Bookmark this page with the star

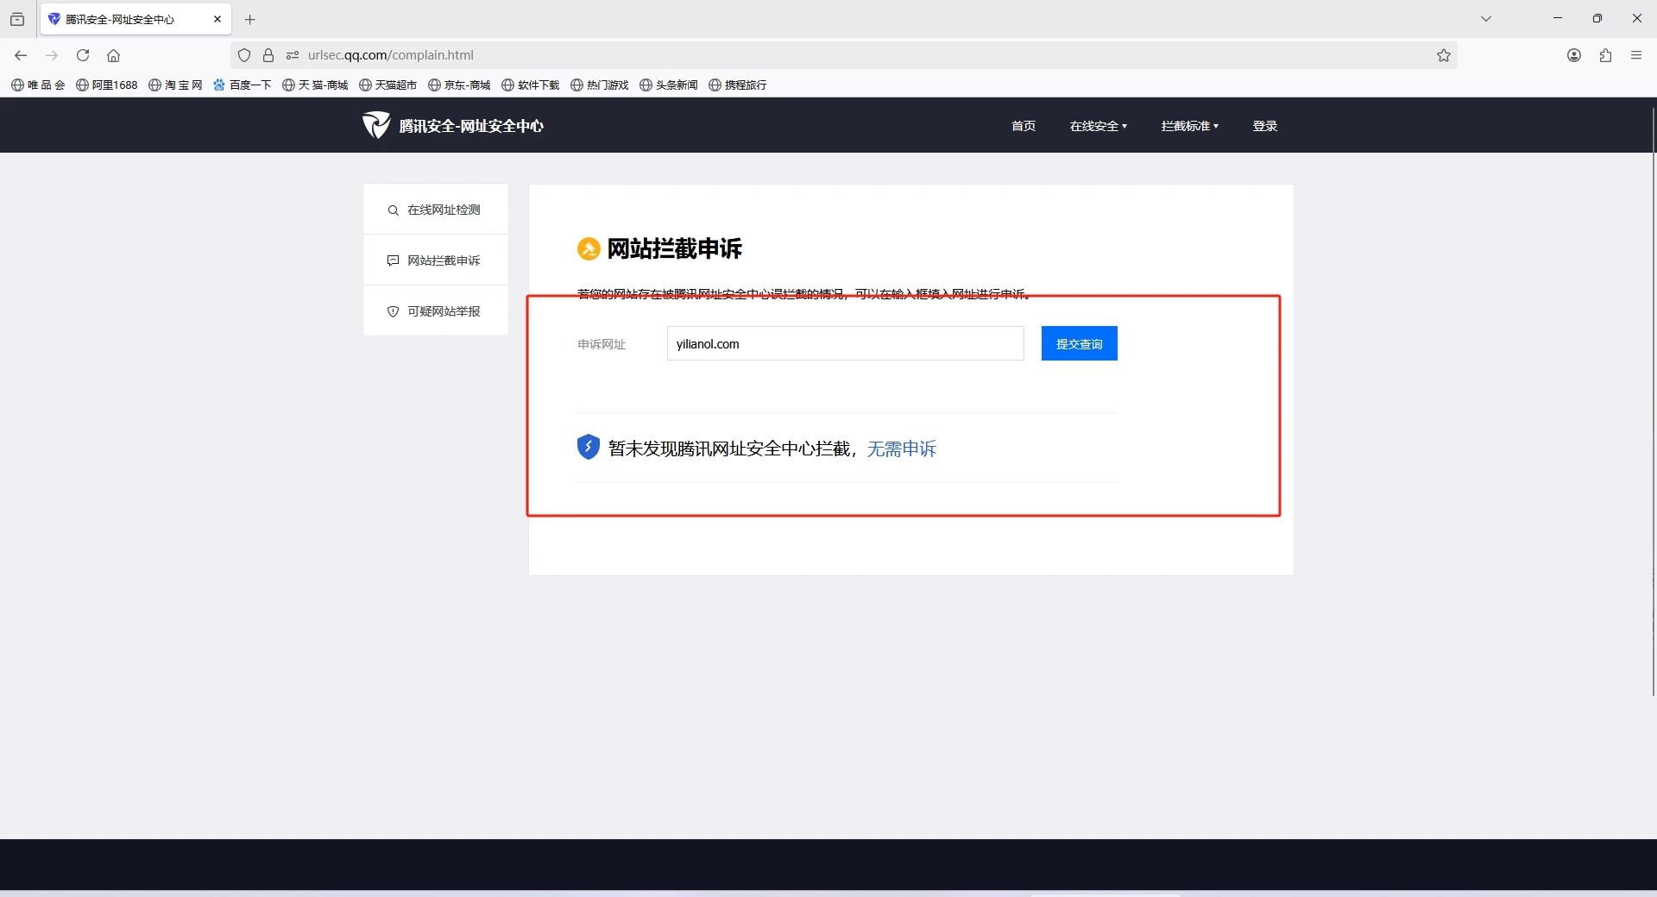[x=1444, y=55]
